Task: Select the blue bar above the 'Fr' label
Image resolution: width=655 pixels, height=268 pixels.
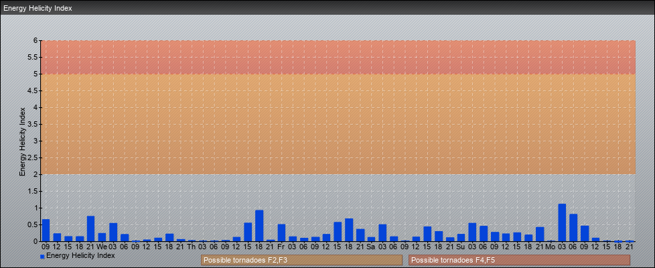Action: coord(281,232)
